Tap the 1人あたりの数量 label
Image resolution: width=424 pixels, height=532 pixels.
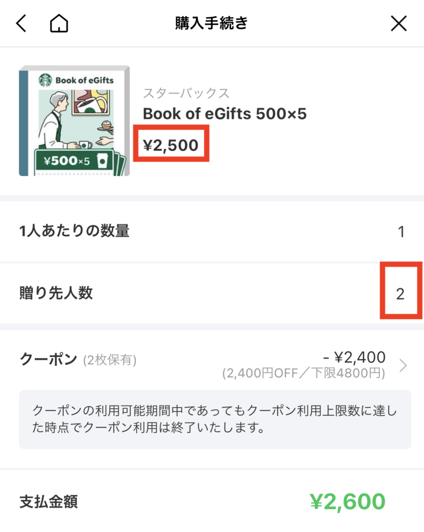pos(74,231)
